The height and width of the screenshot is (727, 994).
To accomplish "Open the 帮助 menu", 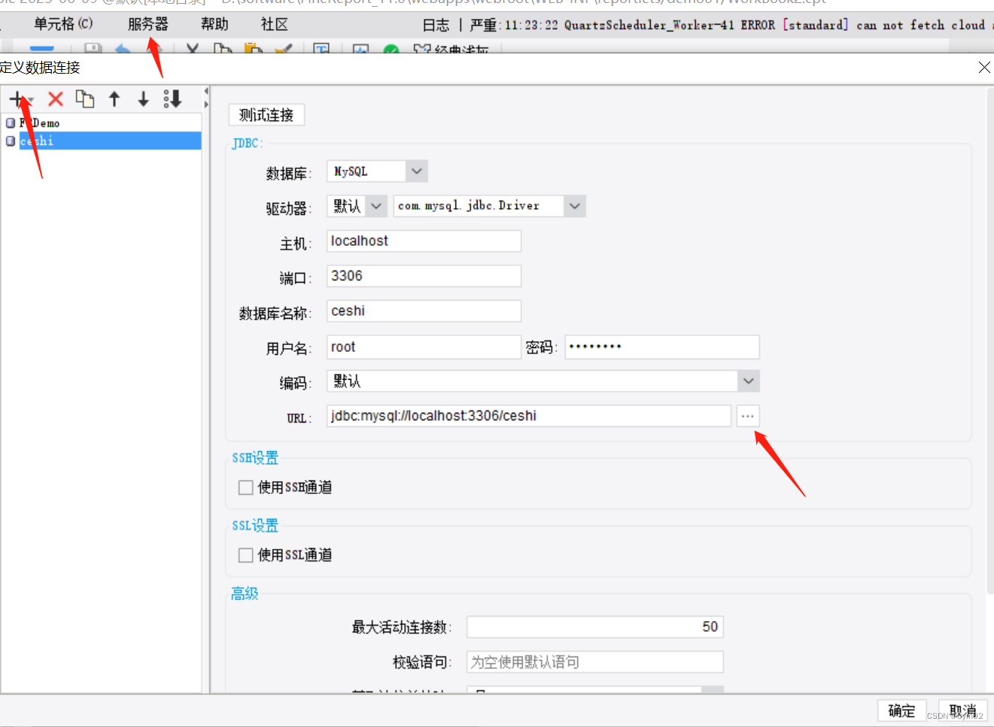I will 214,24.
